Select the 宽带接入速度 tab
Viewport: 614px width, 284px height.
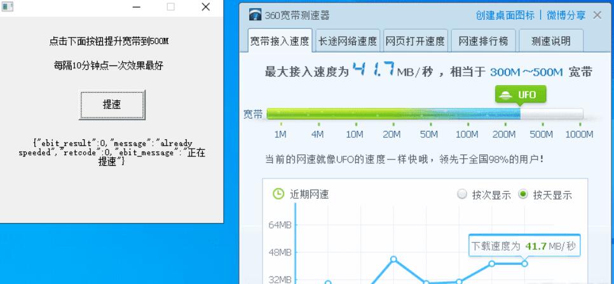tap(280, 41)
